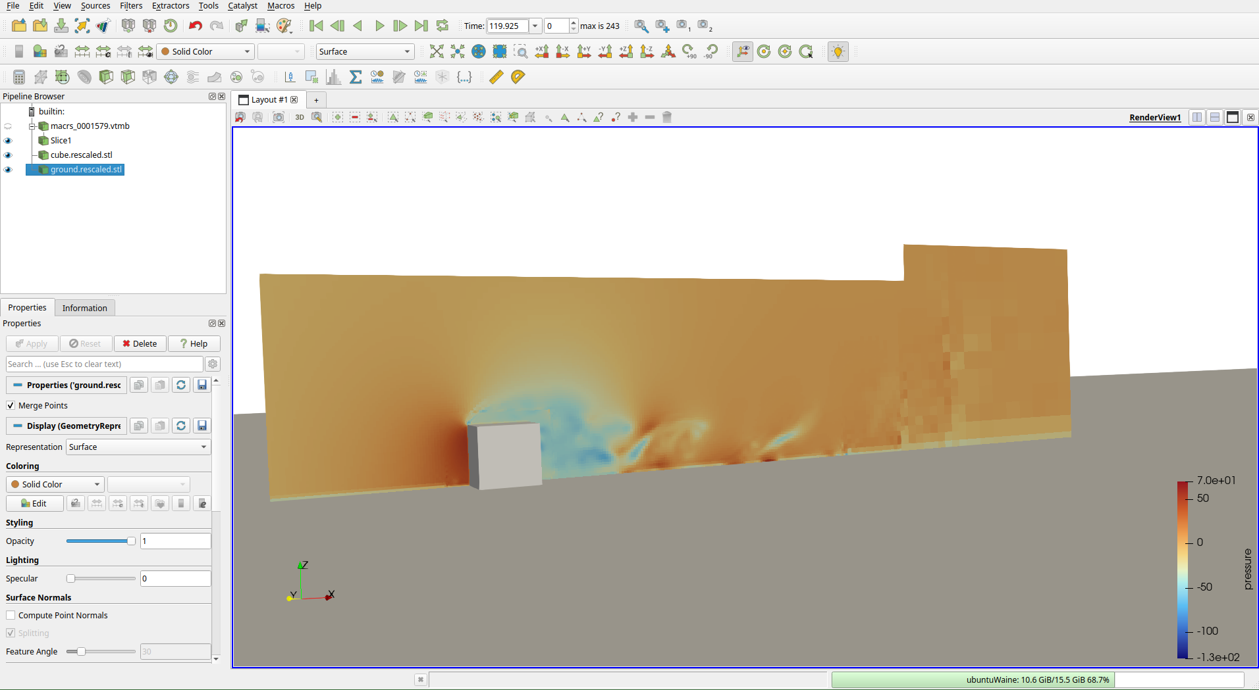
Task: Play the animation forward
Action: 379,26
